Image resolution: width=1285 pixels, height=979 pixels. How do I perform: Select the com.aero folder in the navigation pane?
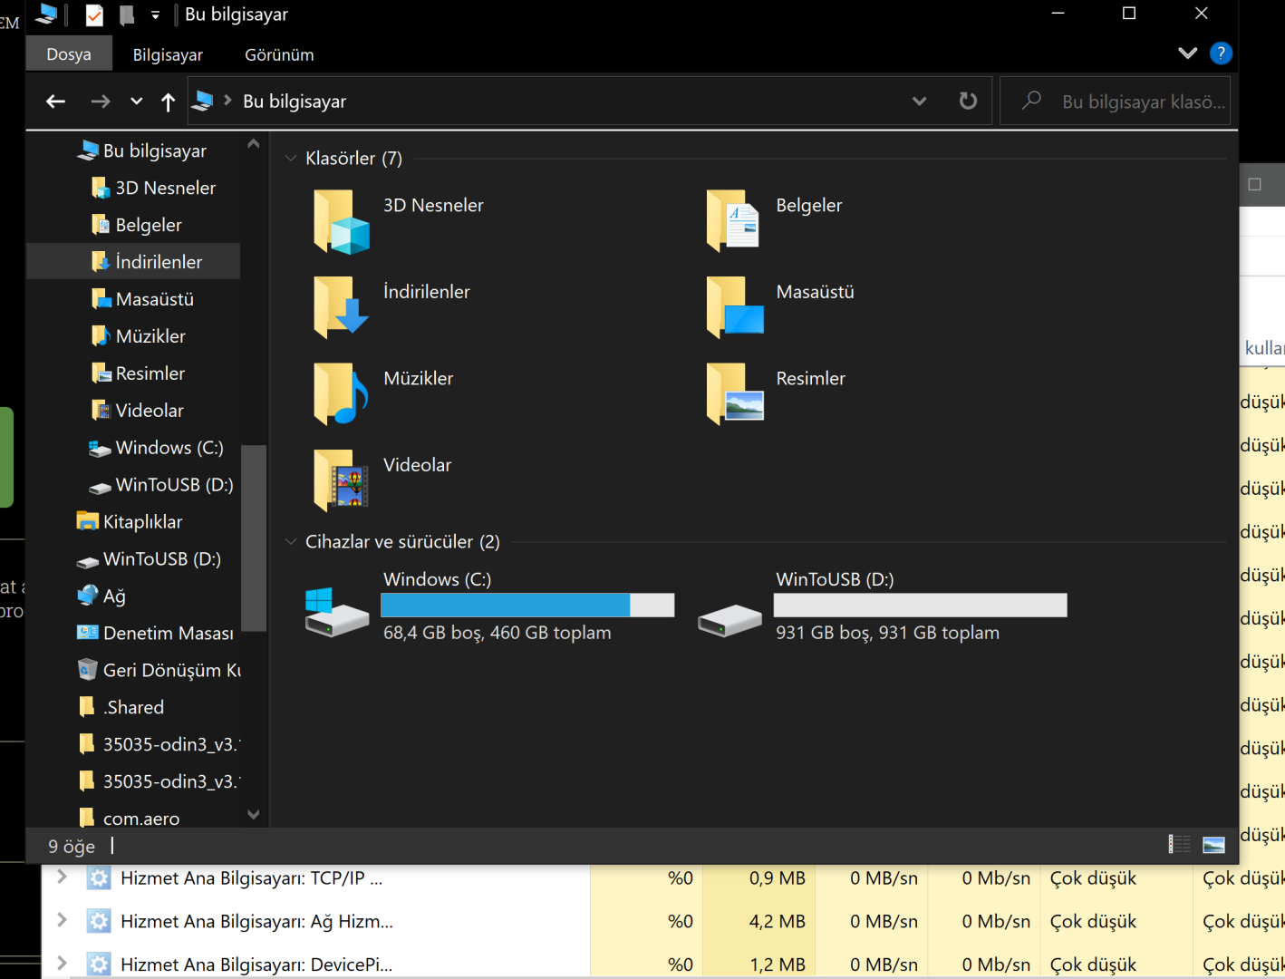(x=141, y=819)
